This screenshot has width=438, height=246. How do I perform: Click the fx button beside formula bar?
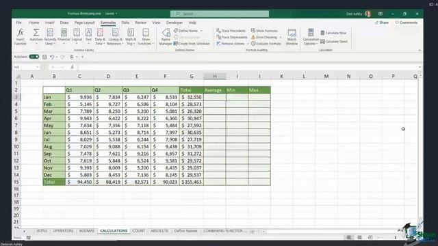click(x=72, y=67)
